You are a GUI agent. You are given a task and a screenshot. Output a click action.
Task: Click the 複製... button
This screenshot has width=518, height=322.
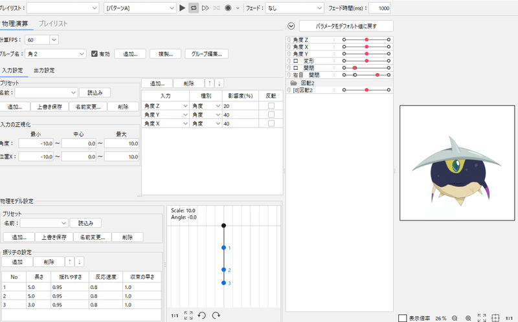pyautogui.click(x=166, y=54)
